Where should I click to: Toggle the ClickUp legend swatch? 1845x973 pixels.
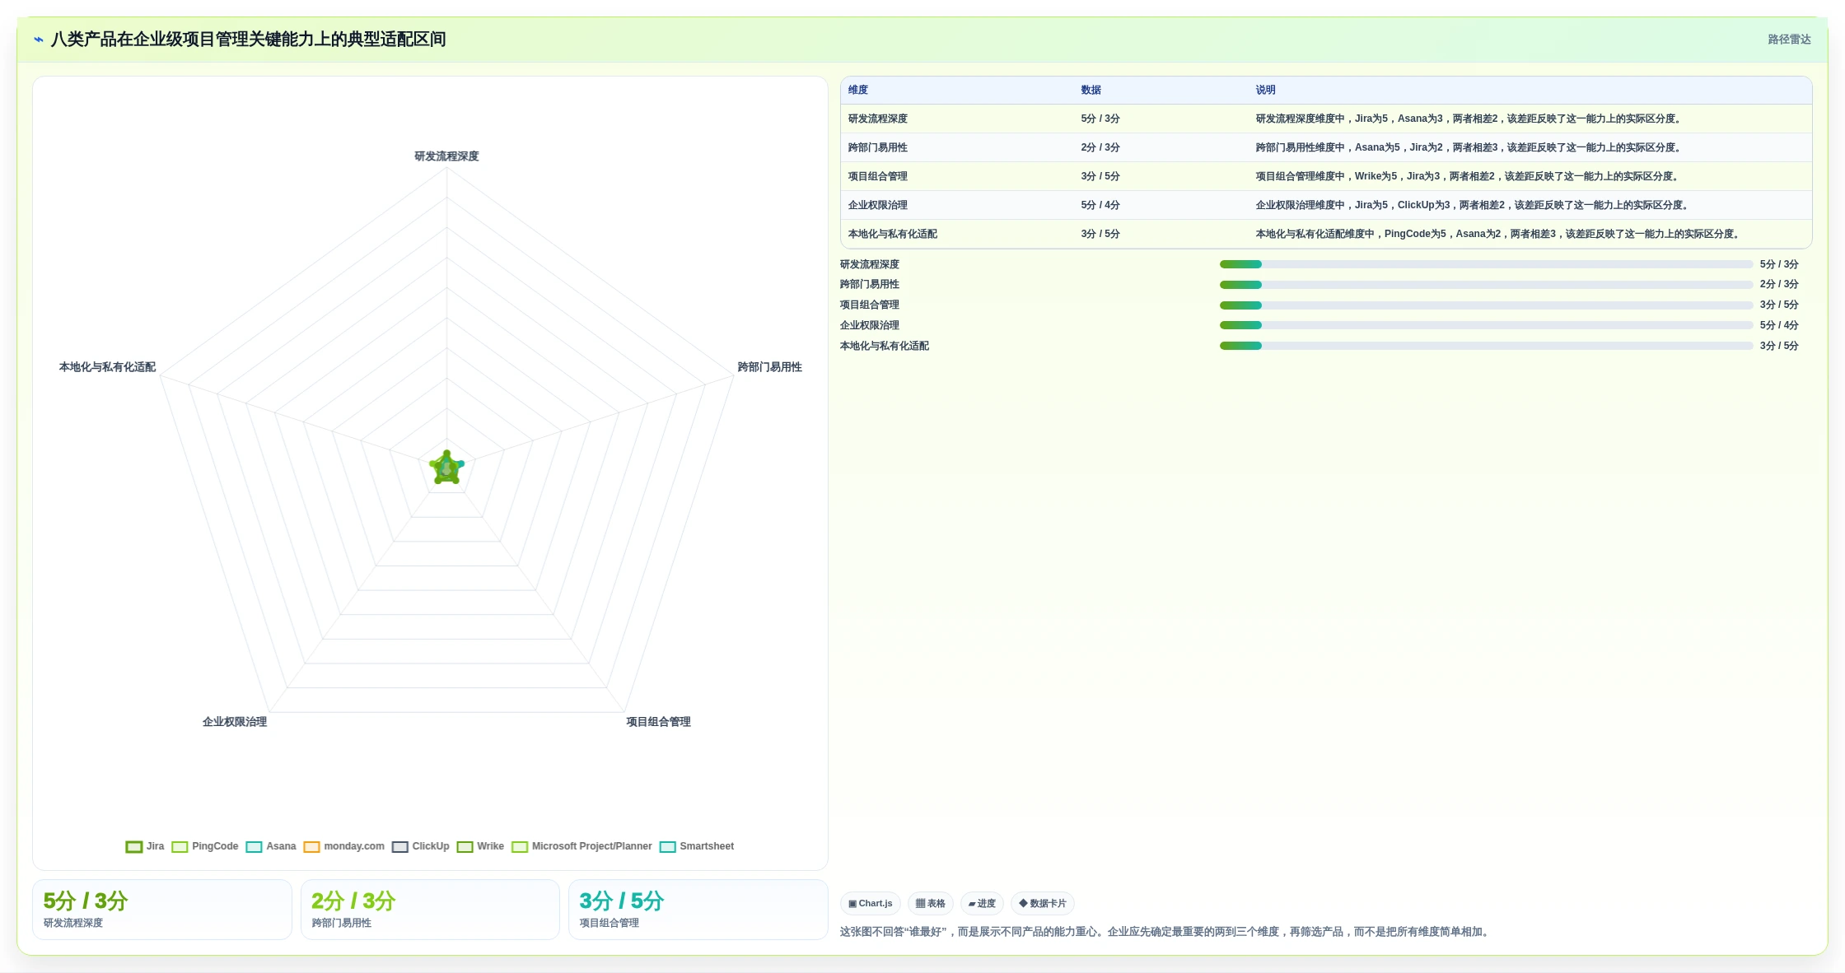pos(400,846)
